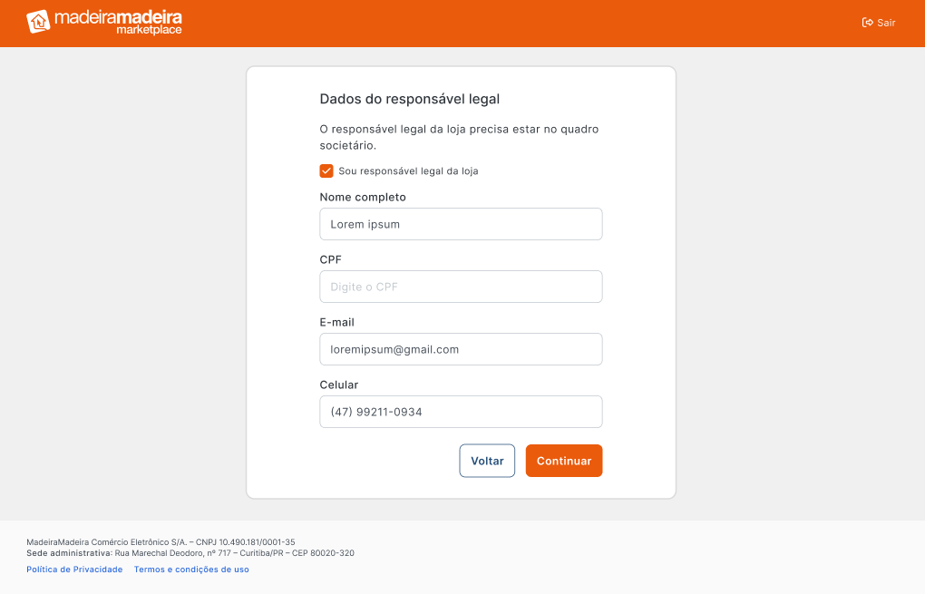The width and height of the screenshot is (925, 594).
Task: Click the 'CPF' field label
Action: 330,259
